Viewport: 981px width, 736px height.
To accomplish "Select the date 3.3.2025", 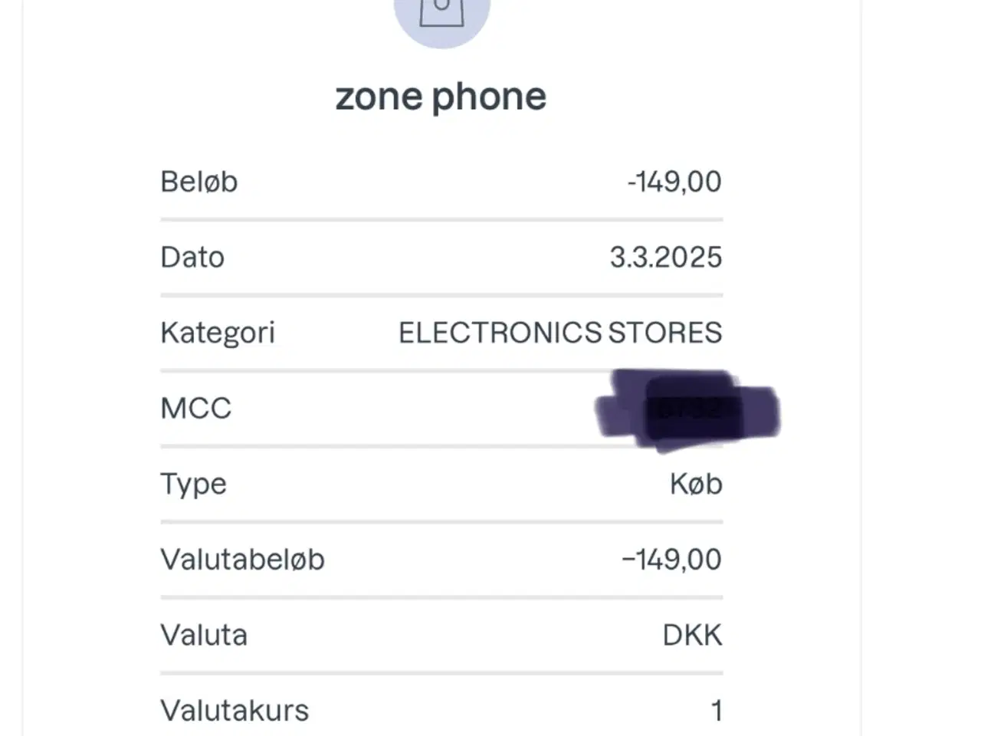I will pyautogui.click(x=665, y=257).
